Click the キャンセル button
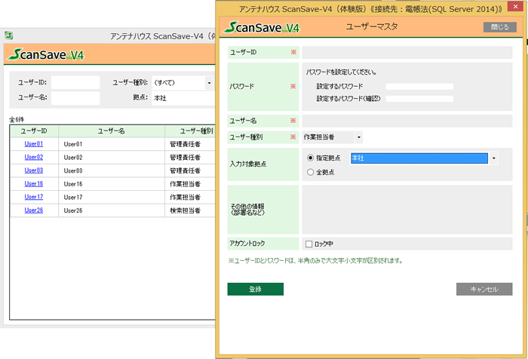The height and width of the screenshot is (359, 528). (x=483, y=289)
